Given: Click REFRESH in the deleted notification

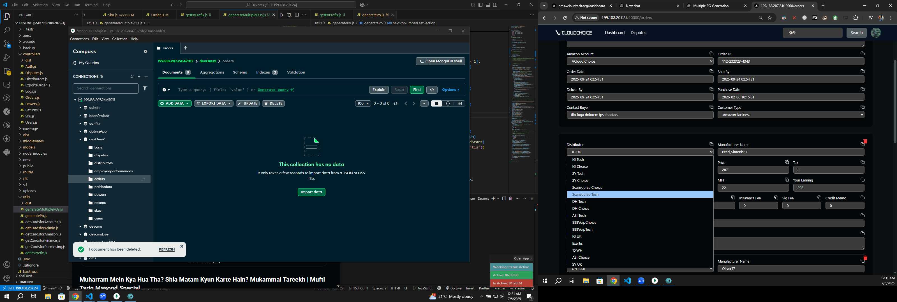Looking at the screenshot, I should click(167, 249).
